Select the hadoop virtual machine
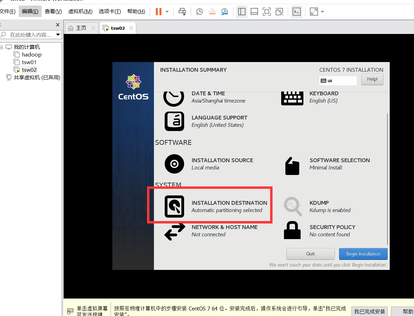The image size is (414, 316). (32, 55)
